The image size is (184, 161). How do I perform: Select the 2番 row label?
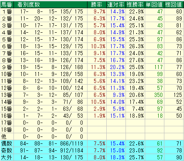pos(7,19)
